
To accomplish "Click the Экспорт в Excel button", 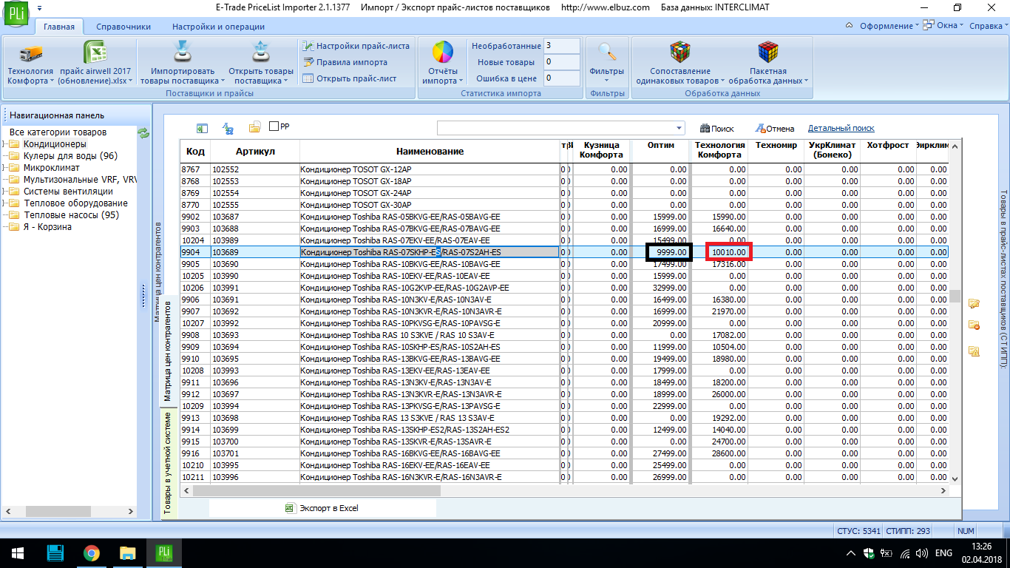I will tap(322, 508).
